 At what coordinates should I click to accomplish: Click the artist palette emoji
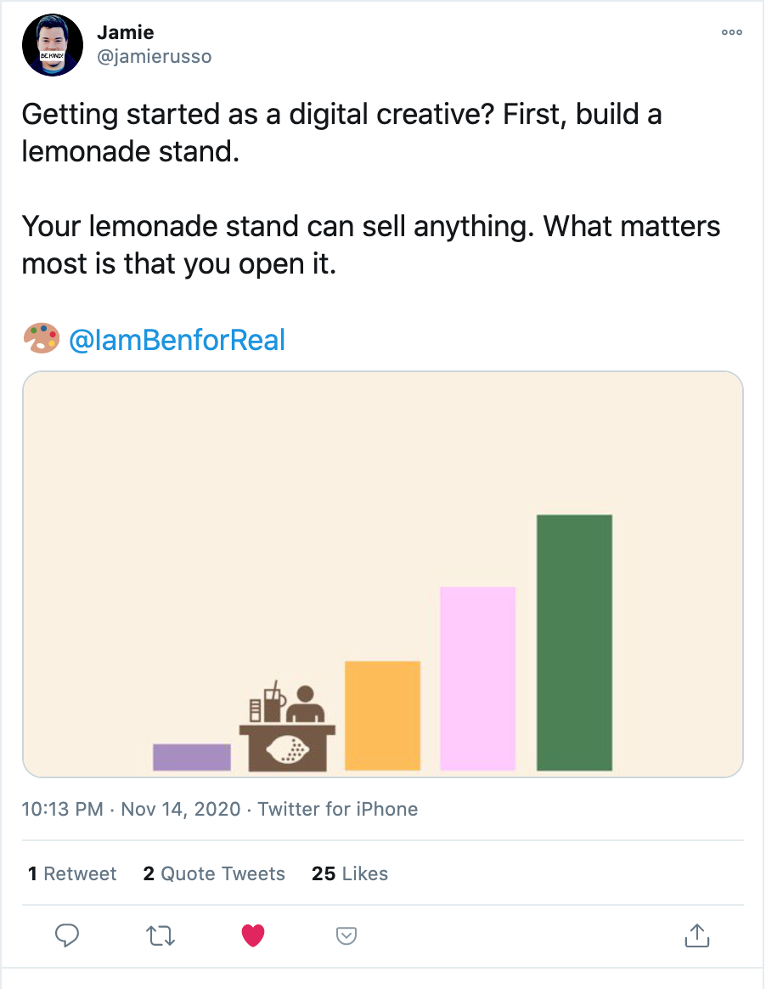(41, 339)
